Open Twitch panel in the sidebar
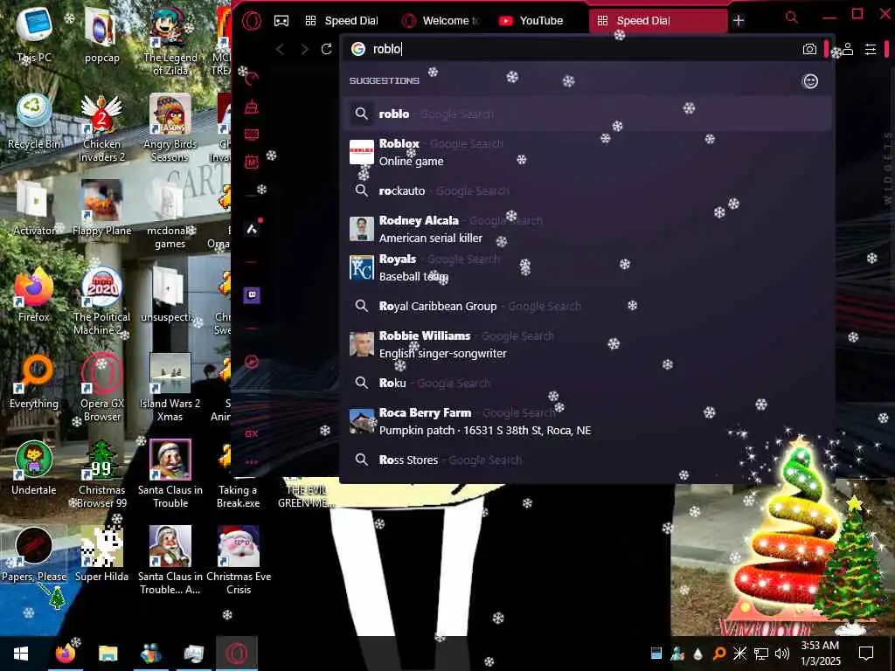 pyautogui.click(x=252, y=295)
